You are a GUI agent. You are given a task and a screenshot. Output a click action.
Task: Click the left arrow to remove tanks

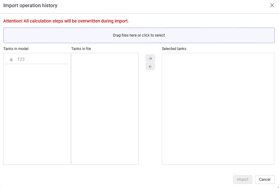point(150,66)
